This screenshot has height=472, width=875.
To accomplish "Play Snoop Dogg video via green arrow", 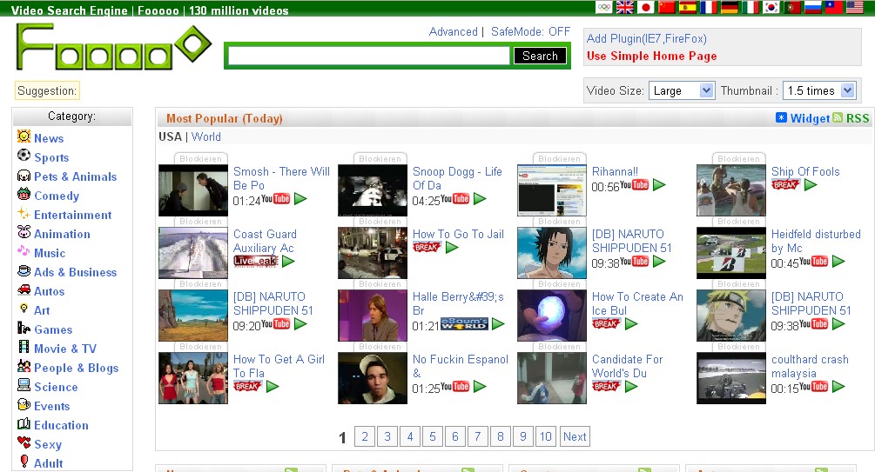I will click(480, 198).
